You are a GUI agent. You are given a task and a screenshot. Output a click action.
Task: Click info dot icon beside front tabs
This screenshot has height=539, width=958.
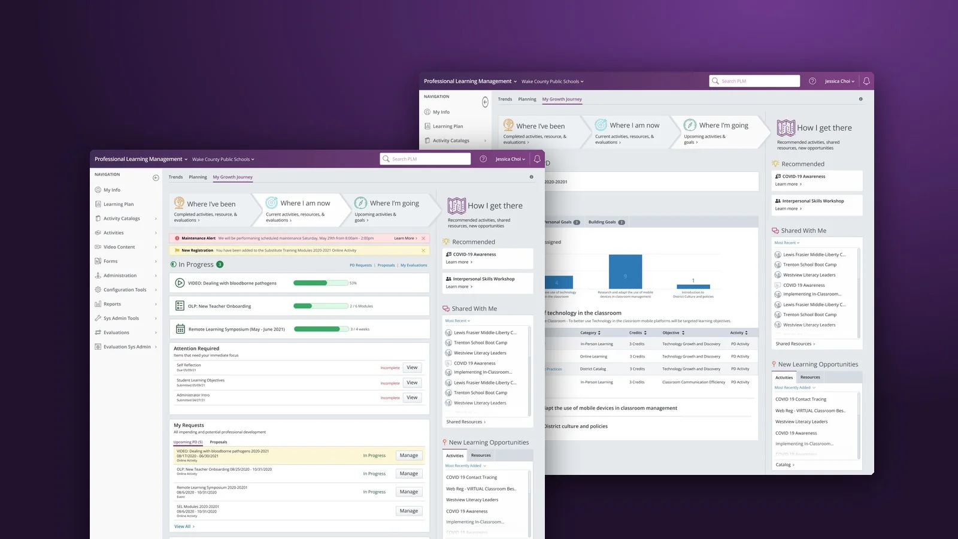531,177
